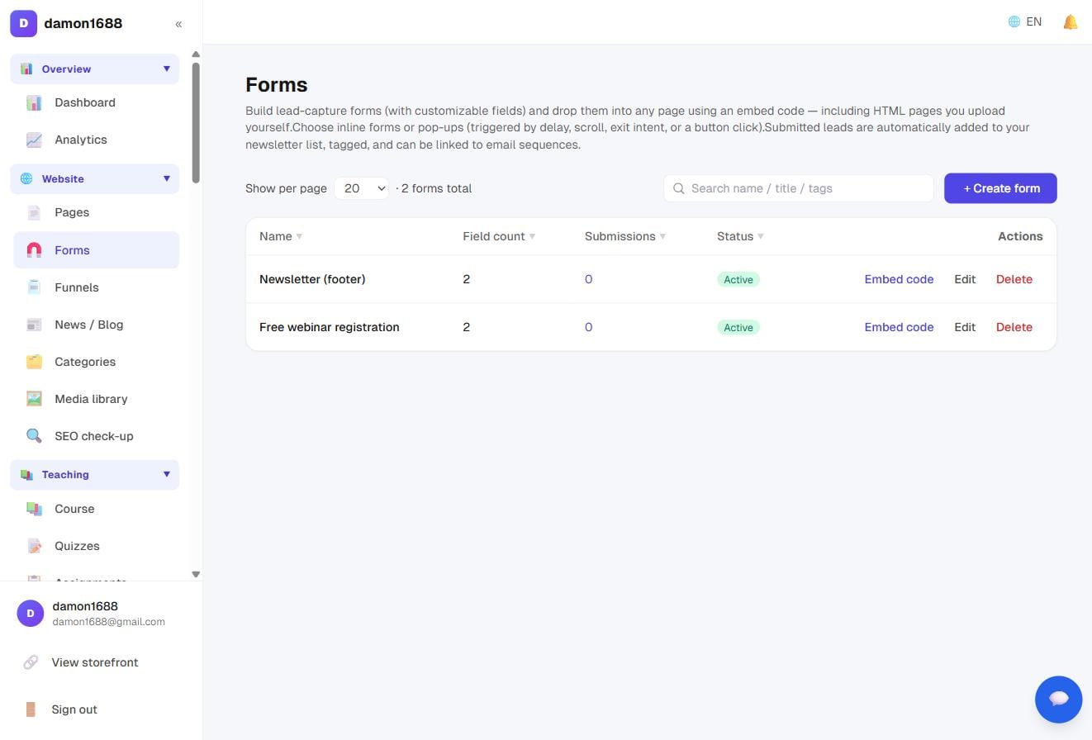This screenshot has height=740, width=1092.
Task: Click the Teaching section books icon
Action: point(26,475)
